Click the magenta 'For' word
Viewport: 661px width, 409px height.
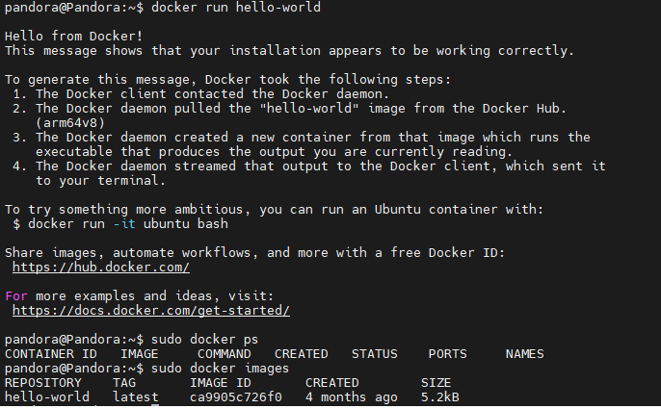[x=16, y=296]
